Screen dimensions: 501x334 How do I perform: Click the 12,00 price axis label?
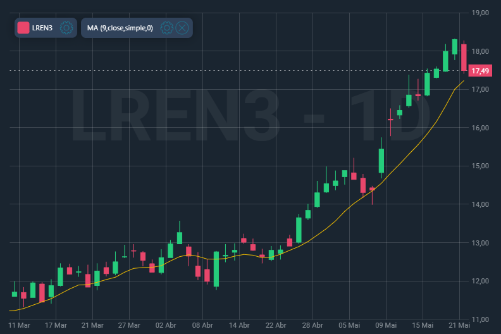(x=480, y=281)
